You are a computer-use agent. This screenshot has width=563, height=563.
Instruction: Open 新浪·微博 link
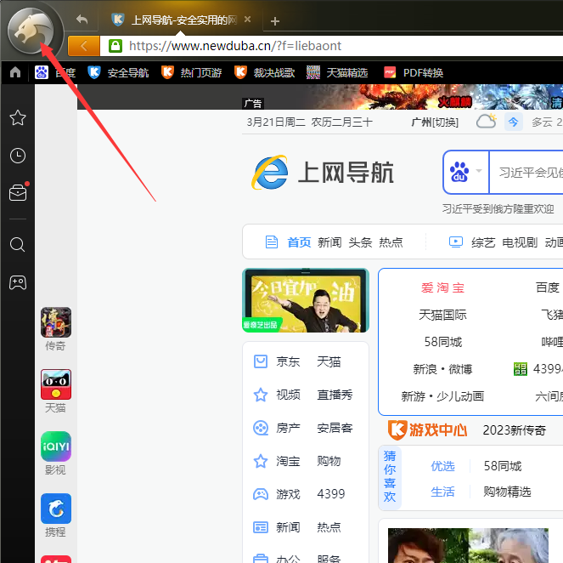click(x=442, y=369)
